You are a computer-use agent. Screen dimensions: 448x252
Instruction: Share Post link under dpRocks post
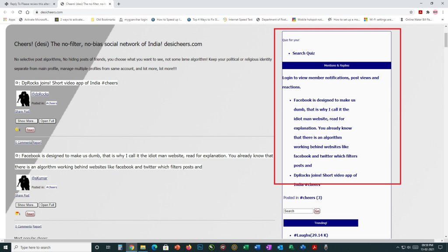(22, 111)
